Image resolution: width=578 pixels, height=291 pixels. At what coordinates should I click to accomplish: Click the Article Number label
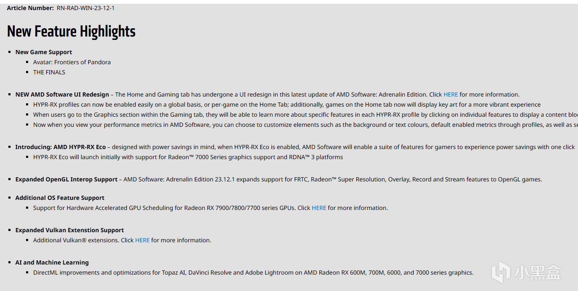(x=30, y=8)
